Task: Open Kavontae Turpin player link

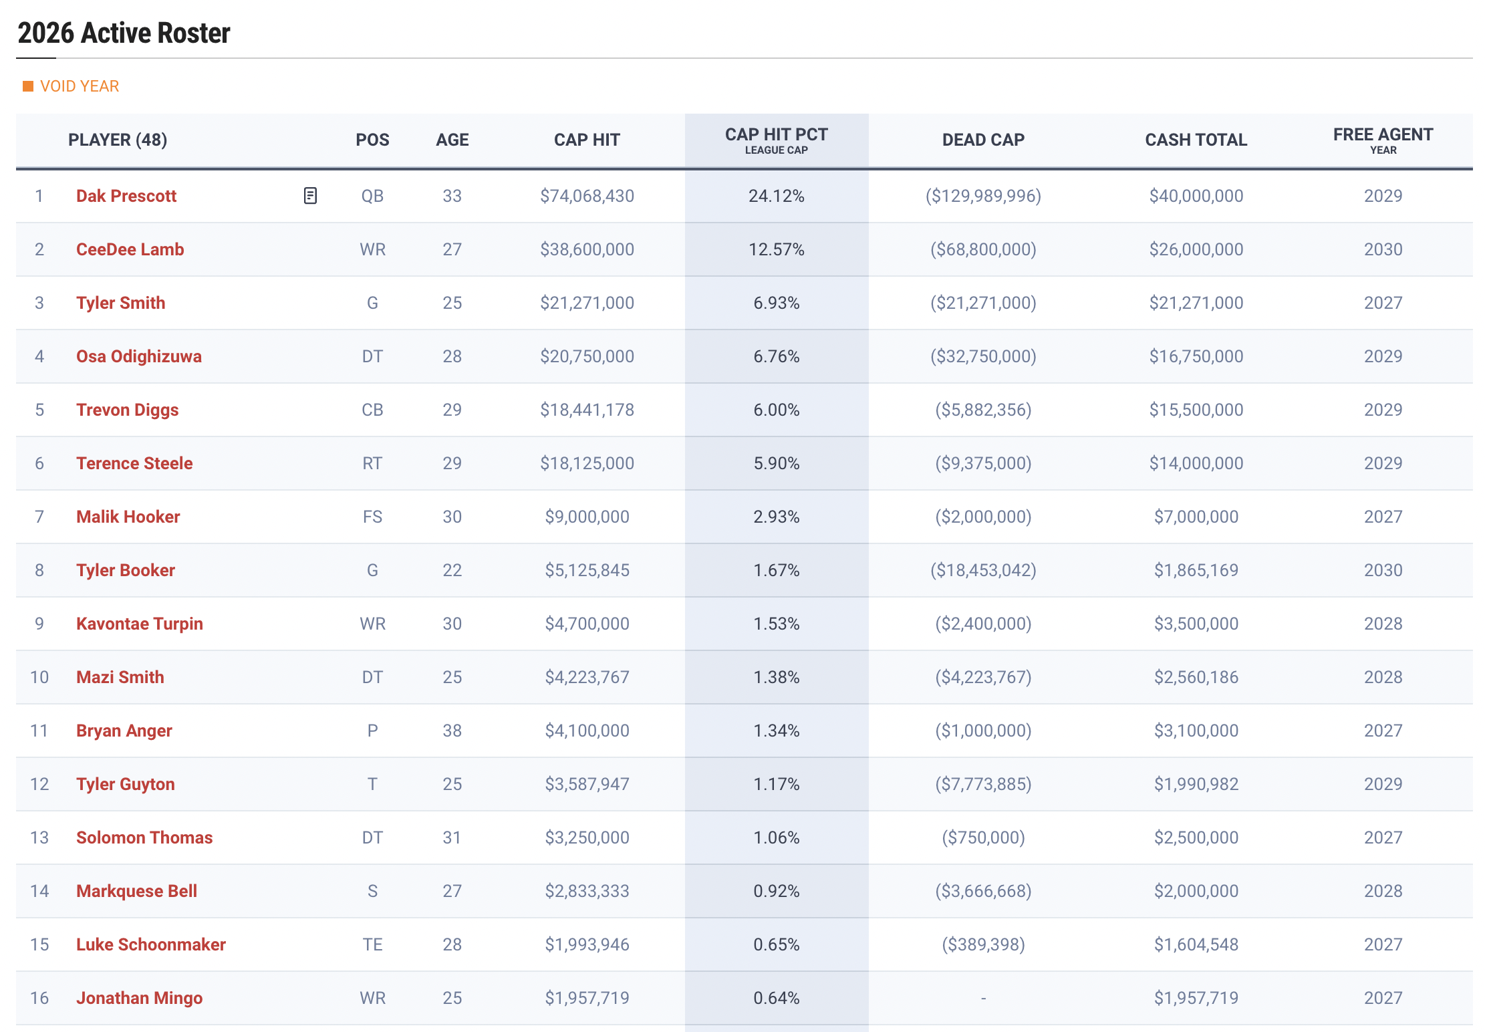Action: [140, 624]
